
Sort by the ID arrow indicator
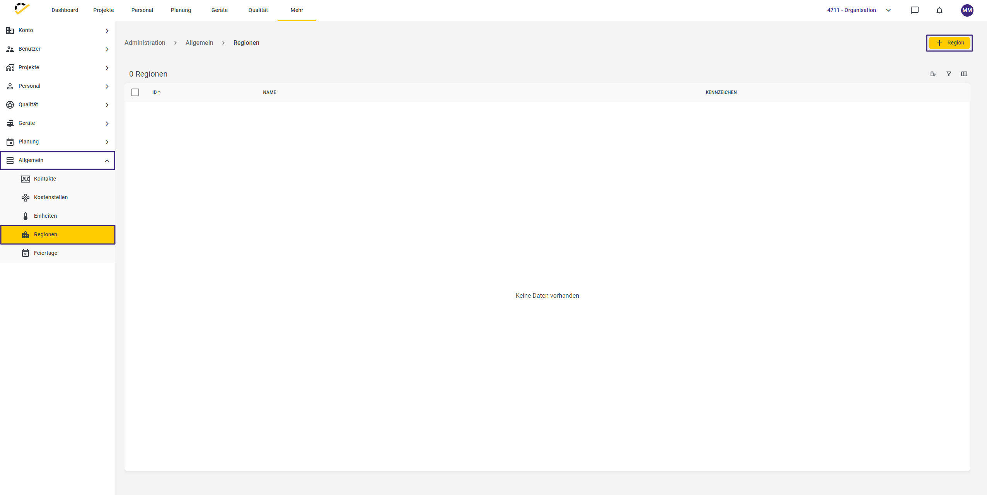(x=159, y=92)
